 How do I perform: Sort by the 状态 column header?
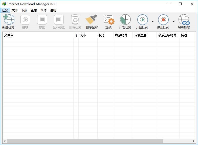click(105, 35)
